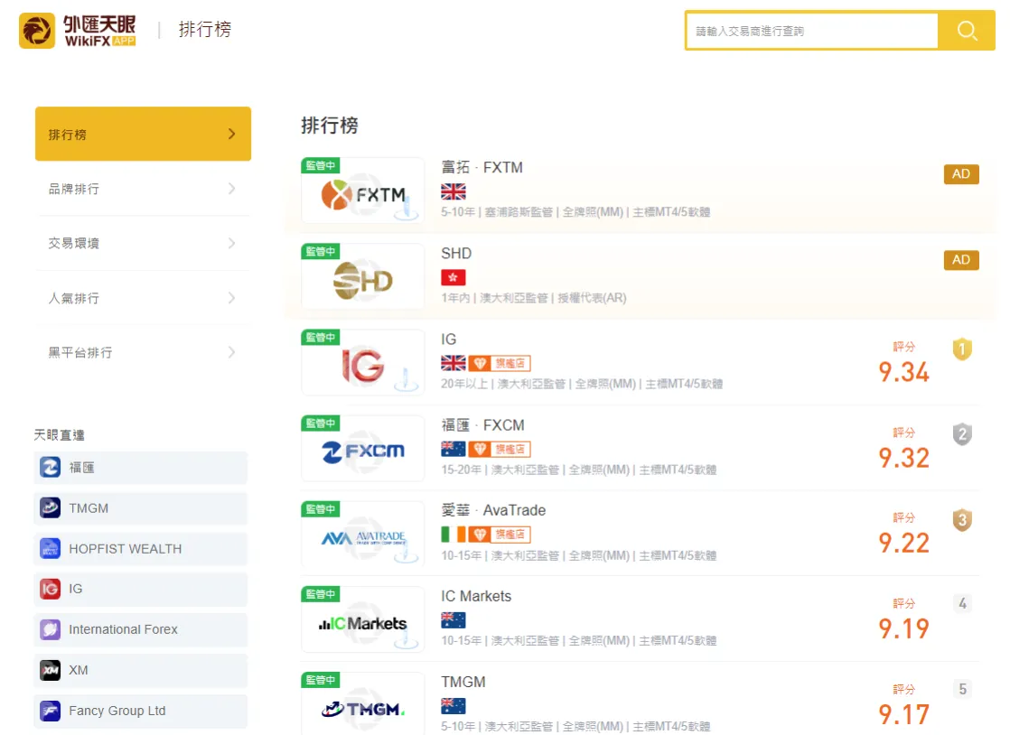The height and width of the screenshot is (735, 1010).
Task: Click the IC Markets logo thumbnail
Action: pos(362,619)
